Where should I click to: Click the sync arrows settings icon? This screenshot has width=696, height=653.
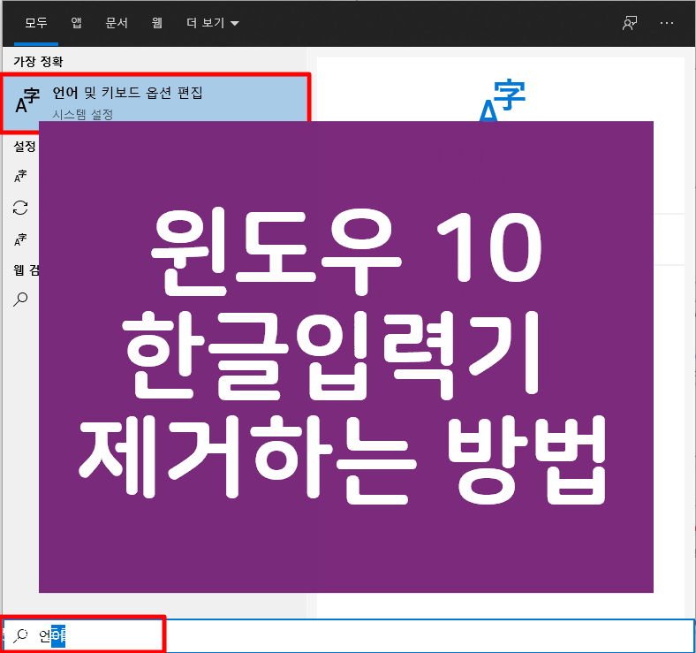(x=20, y=208)
